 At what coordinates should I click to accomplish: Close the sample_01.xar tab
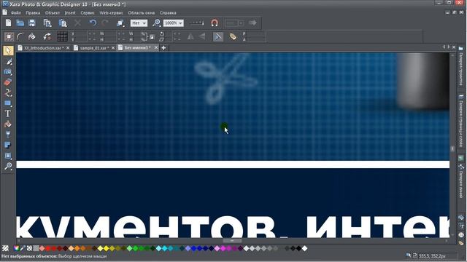[113, 48]
